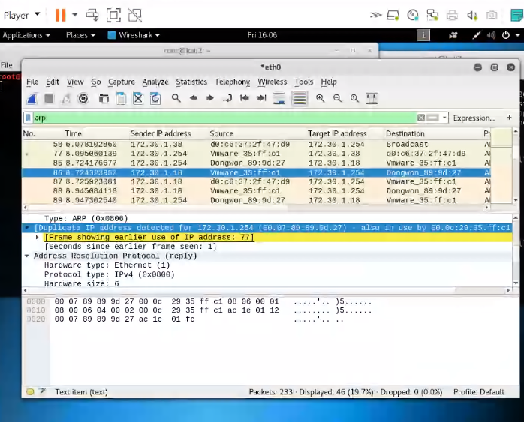This screenshot has width=524, height=422.
Task: Open Wireshark app menu in top panel
Action: [134, 35]
